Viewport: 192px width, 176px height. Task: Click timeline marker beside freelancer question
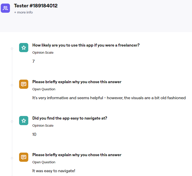(x=12, y=49)
